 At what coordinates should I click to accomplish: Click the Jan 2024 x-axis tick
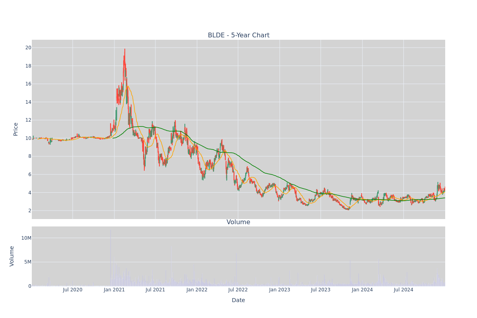point(363,290)
